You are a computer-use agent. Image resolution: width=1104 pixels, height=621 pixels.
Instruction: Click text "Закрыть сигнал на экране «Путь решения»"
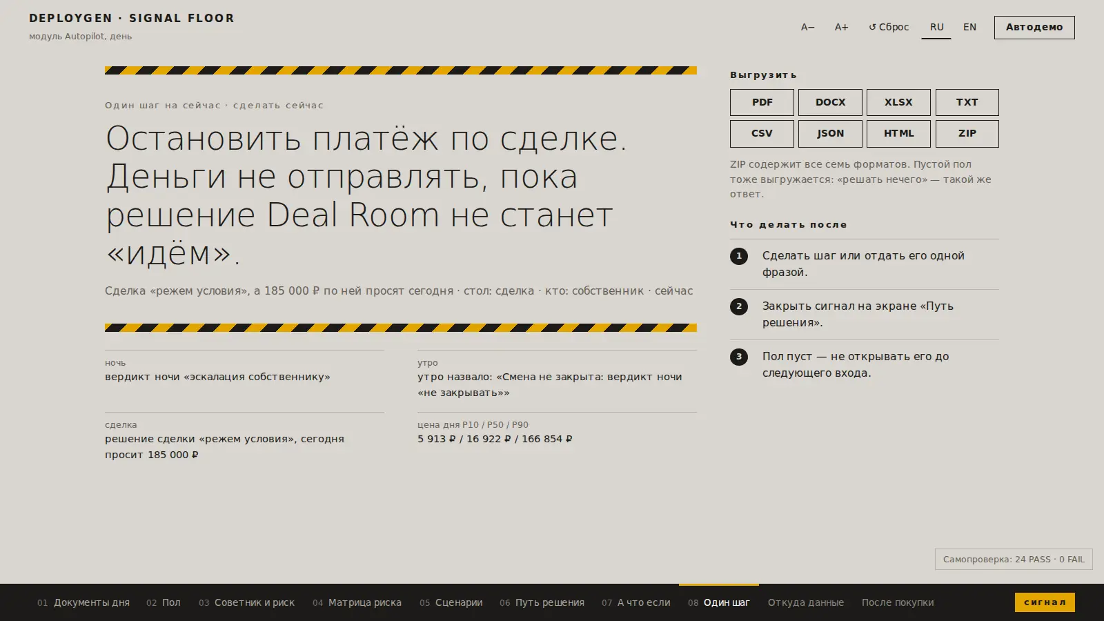tap(858, 314)
